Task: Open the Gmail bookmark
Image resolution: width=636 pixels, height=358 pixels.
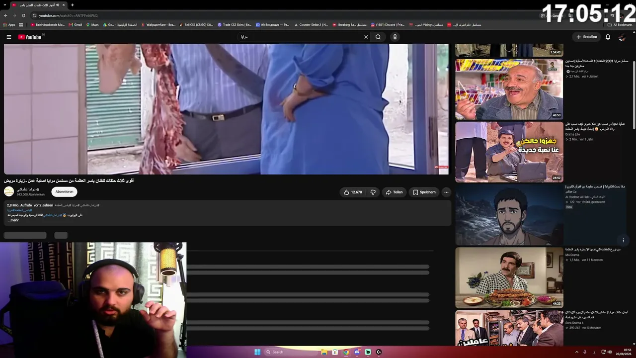Action: click(x=76, y=25)
